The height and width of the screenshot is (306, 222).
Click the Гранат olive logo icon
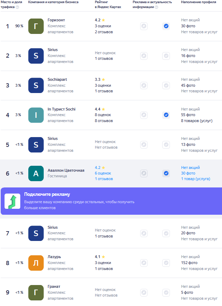(36, 292)
